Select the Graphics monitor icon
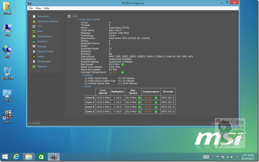The image size is (259, 162). point(34,41)
